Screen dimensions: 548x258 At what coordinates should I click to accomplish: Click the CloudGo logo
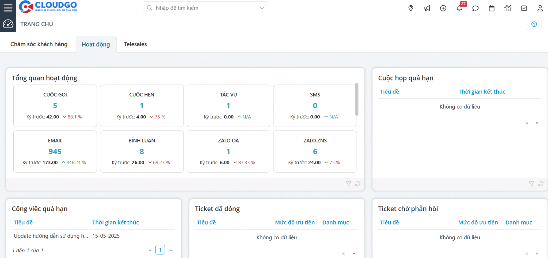click(x=48, y=7)
